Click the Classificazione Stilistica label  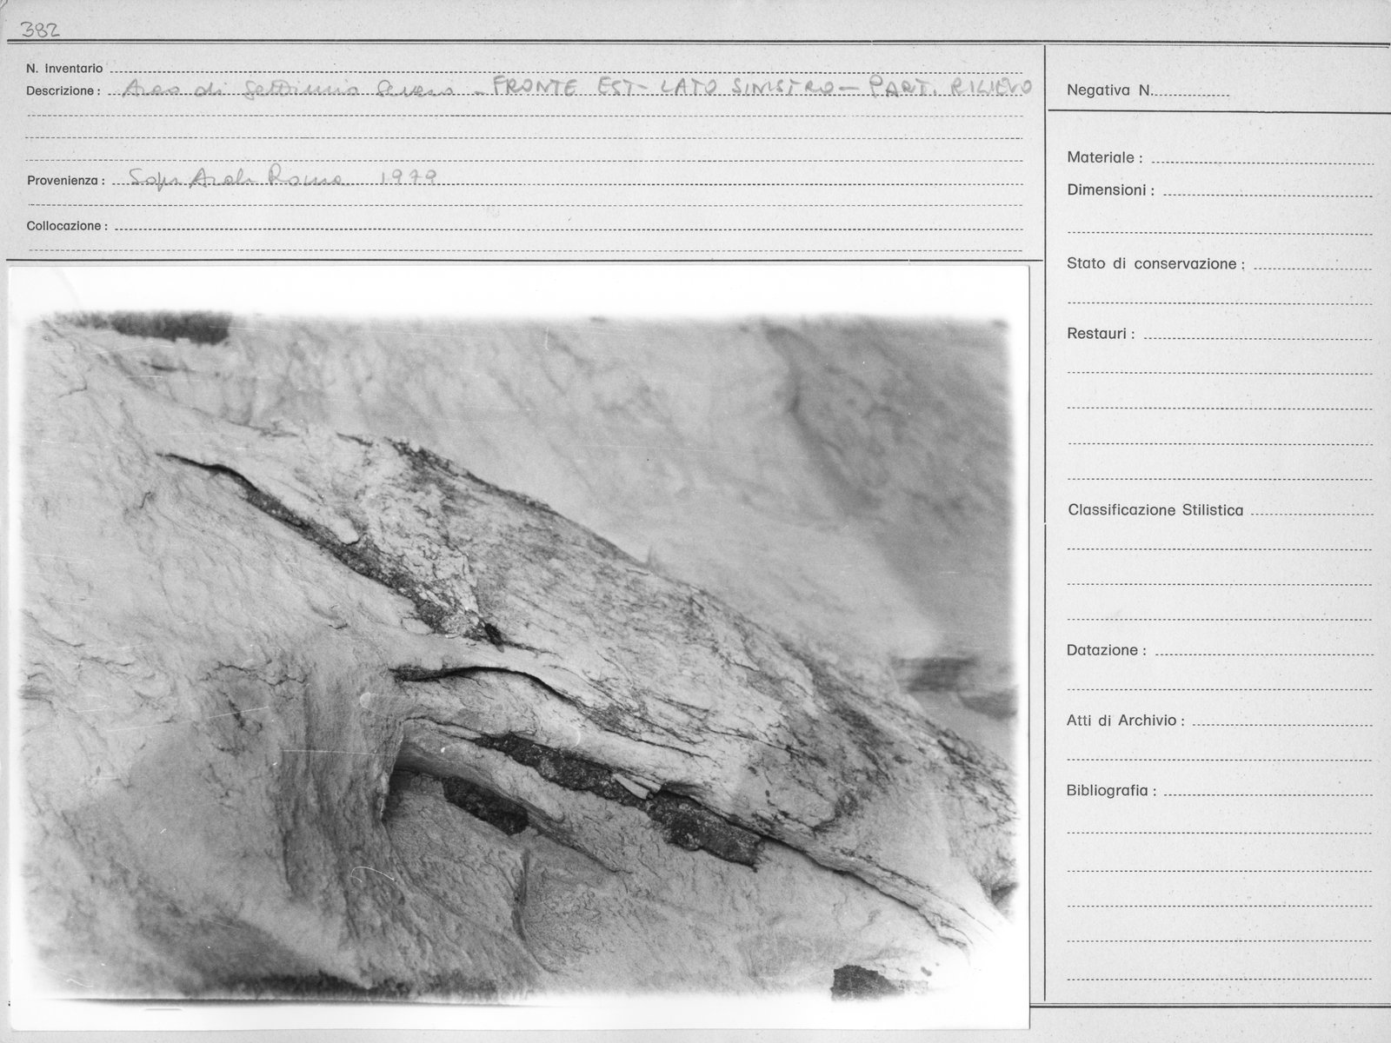1155,510
